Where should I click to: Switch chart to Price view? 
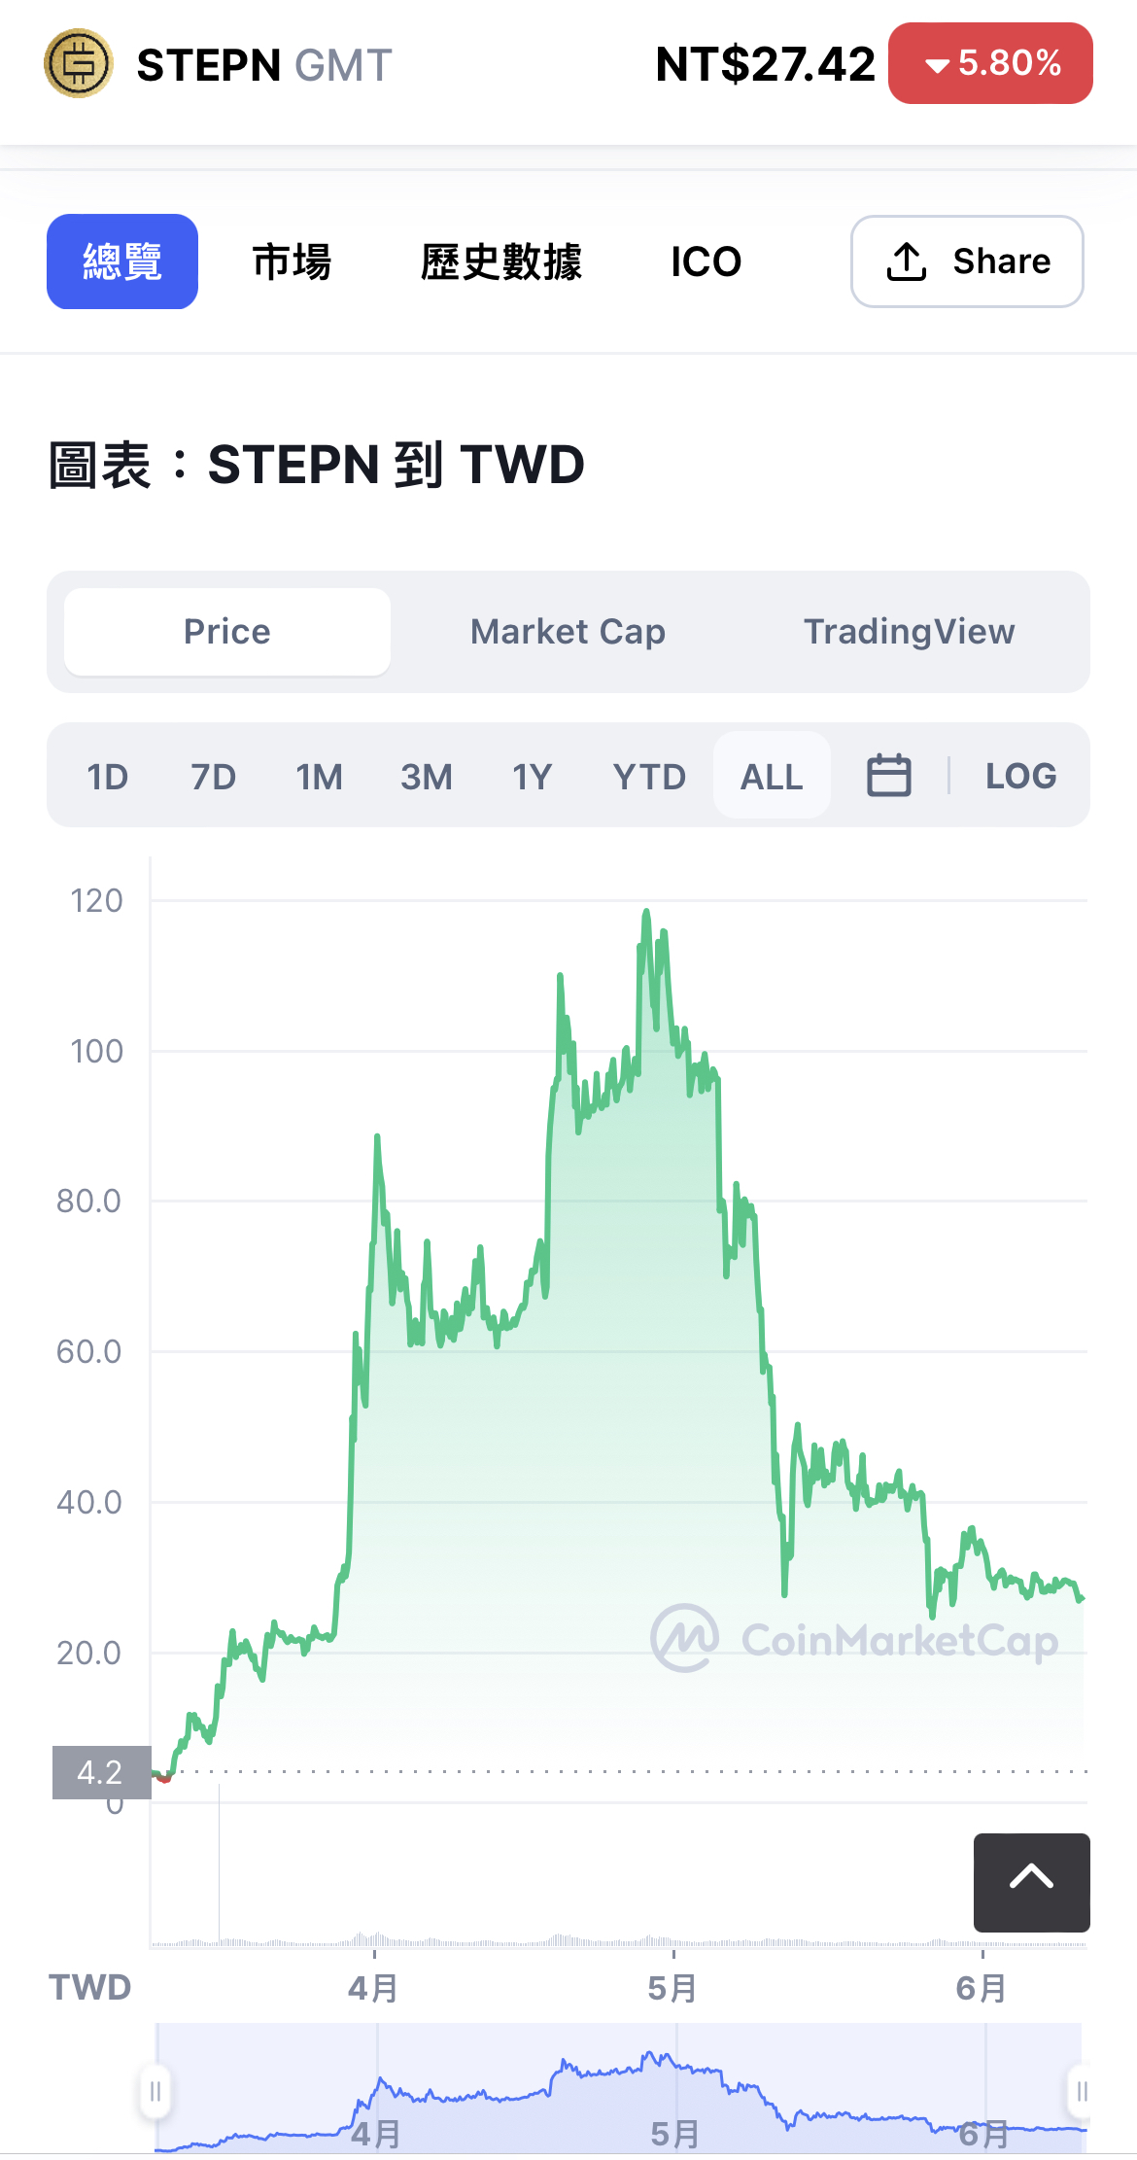(x=227, y=632)
